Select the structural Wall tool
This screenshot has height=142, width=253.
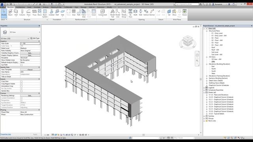pyautogui.click(x=16, y=13)
